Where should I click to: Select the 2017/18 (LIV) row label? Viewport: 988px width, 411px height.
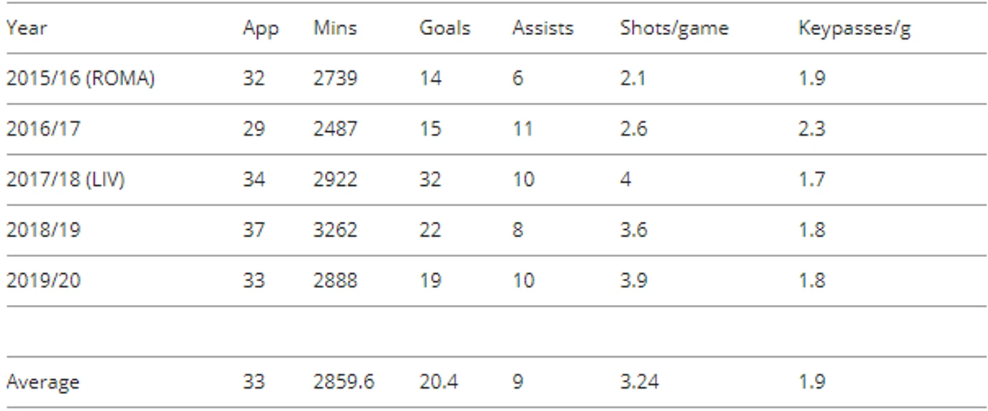click(66, 180)
